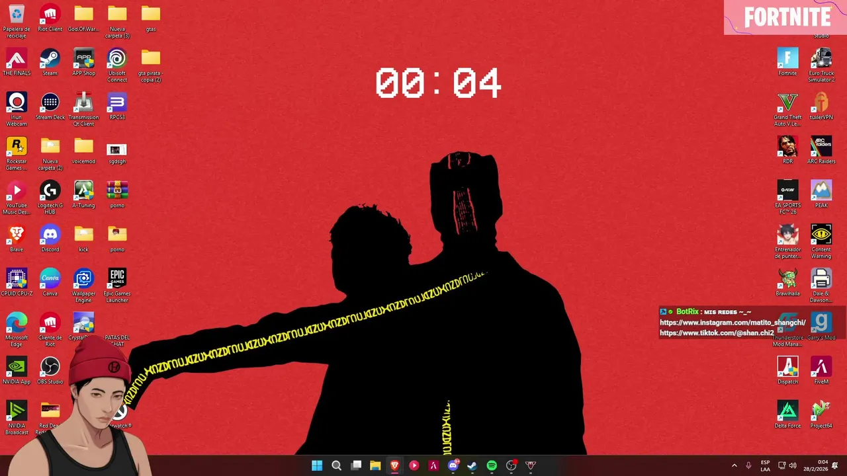Launch the A-Tuning utility
Screen dimensions: 847x476
83,195
